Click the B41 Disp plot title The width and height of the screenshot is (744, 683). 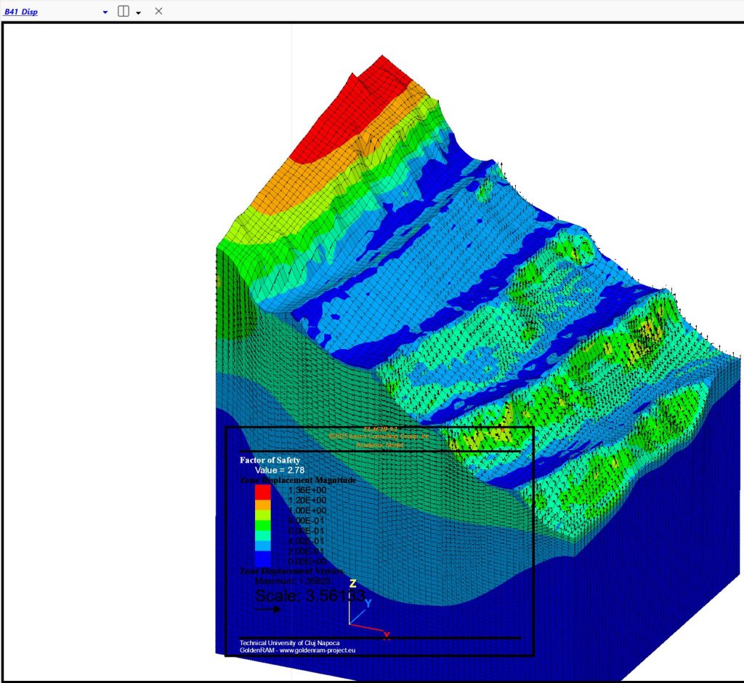[x=21, y=12]
